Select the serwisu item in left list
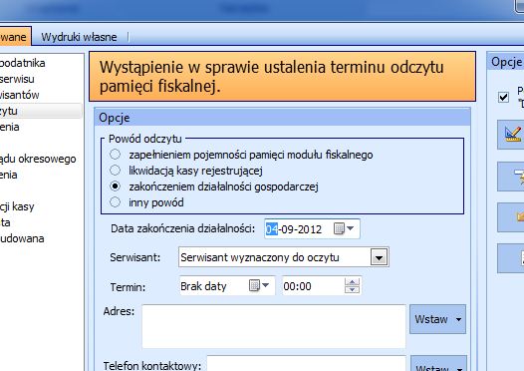This screenshot has width=524, height=371. tap(17, 79)
